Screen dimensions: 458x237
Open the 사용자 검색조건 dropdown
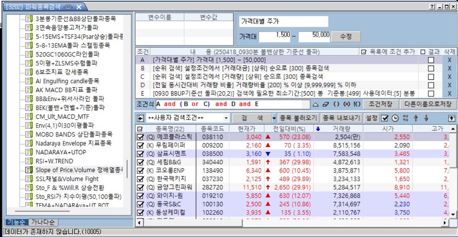[x=226, y=118]
